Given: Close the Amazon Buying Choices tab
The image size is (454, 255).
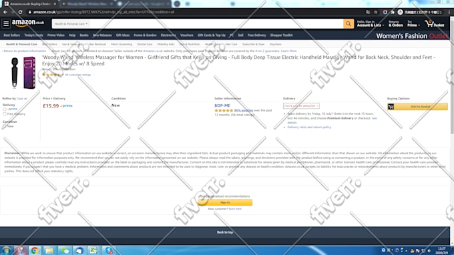Looking at the screenshot, I should point(55,4).
